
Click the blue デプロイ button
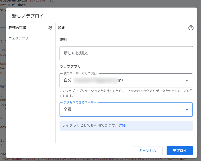click(180, 151)
